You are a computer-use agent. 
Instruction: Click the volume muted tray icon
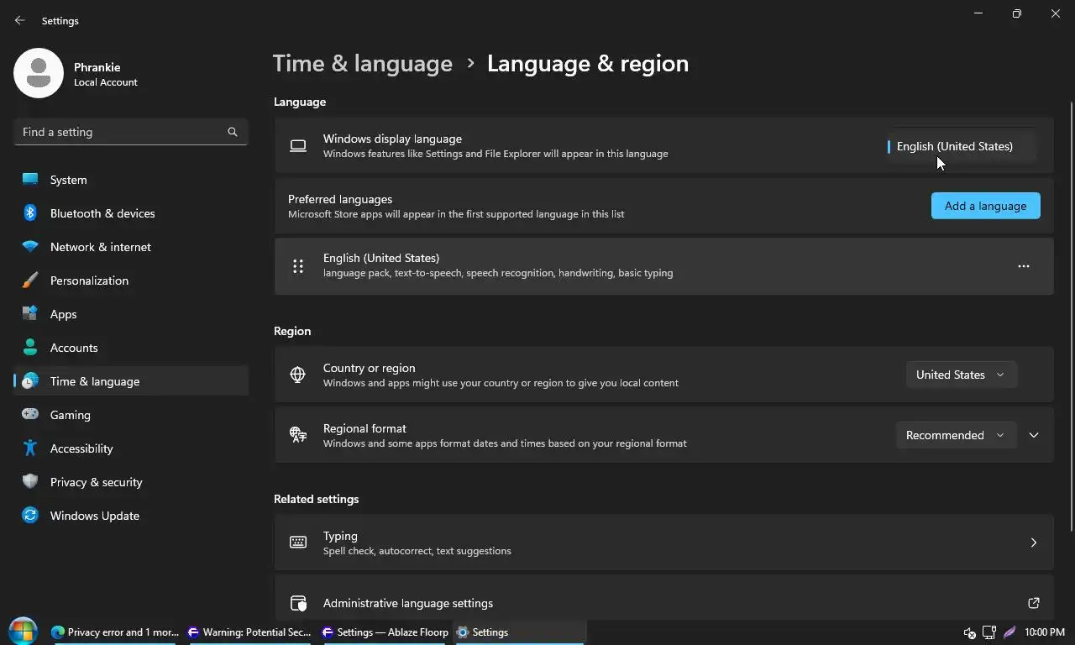(969, 632)
